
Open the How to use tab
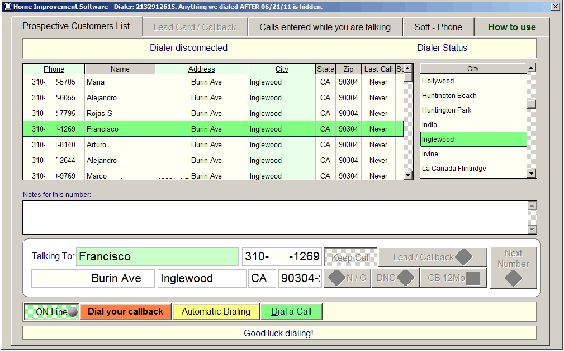pos(512,27)
